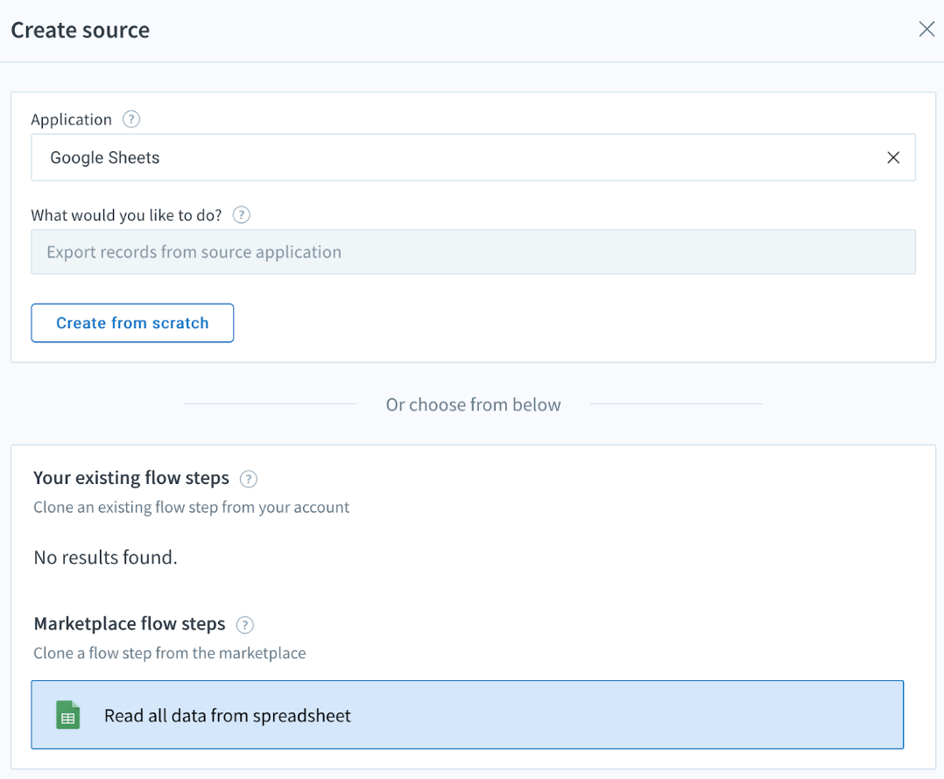The height and width of the screenshot is (779, 944).
Task: Click Export records from source application field
Action: coord(473,251)
